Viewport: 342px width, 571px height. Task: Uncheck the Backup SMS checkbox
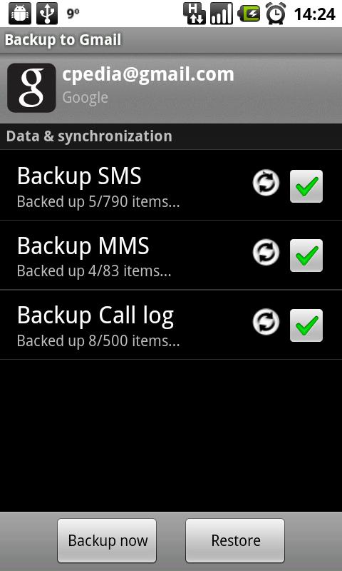pyautogui.click(x=306, y=186)
